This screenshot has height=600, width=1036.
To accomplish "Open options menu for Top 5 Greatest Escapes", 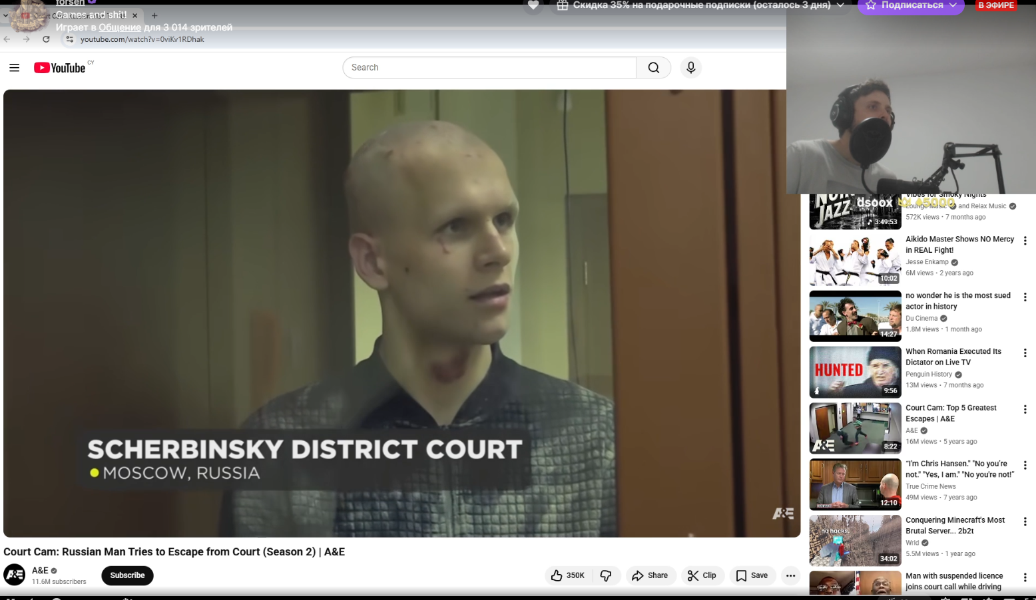I will (1025, 410).
